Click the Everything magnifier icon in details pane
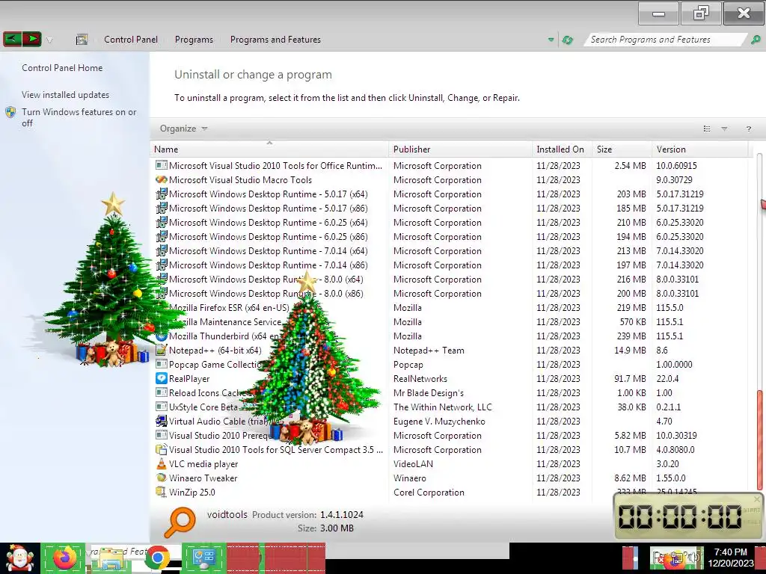This screenshot has width=766, height=574. [180, 521]
